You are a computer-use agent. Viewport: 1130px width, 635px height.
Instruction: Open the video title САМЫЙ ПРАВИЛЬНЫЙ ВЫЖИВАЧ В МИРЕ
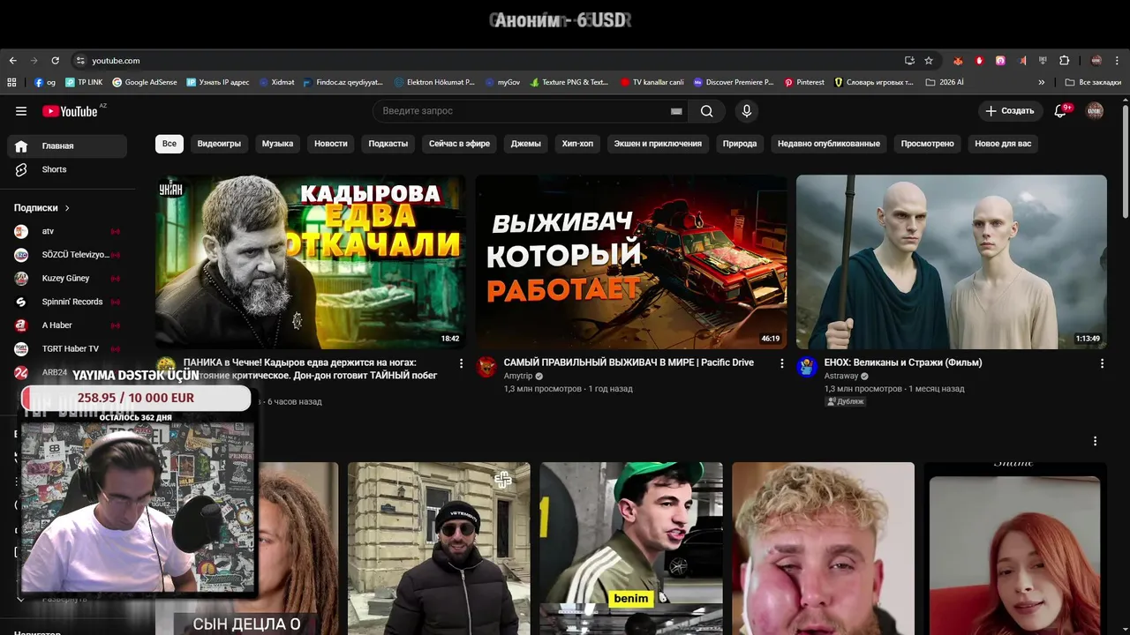629,362
